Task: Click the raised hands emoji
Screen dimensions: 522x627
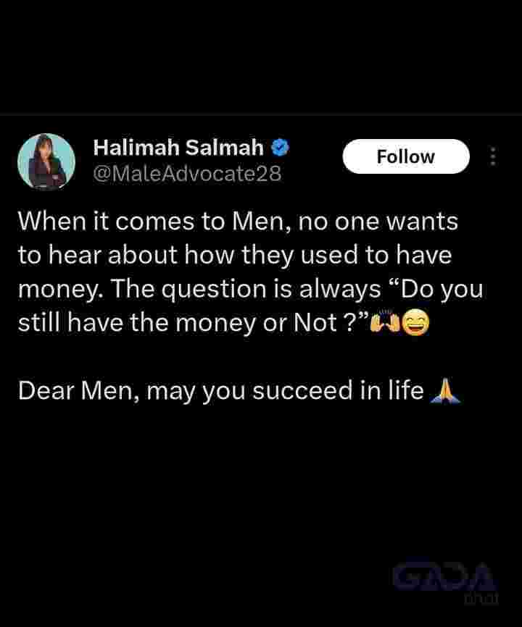Action: pyautogui.click(x=385, y=322)
